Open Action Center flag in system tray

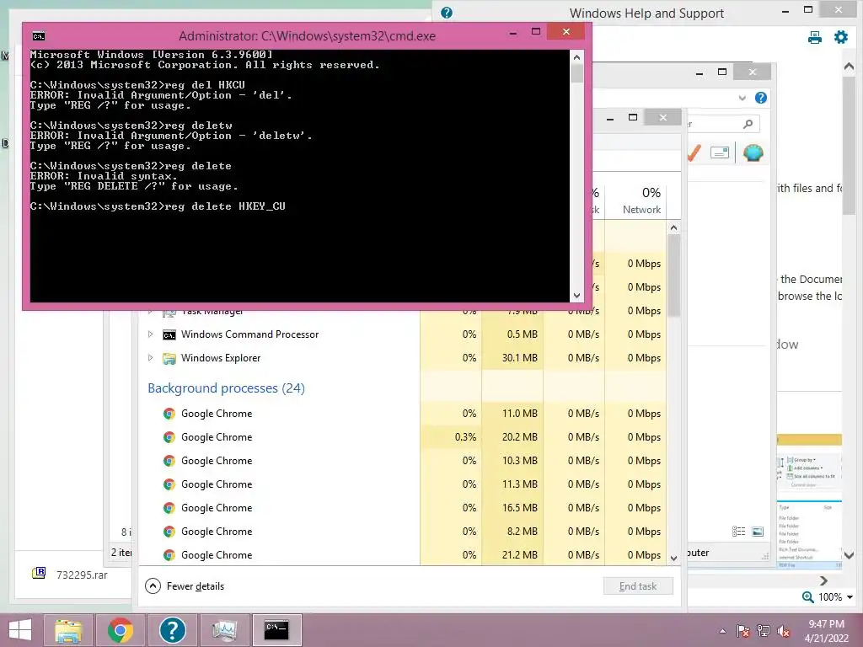coord(743,631)
